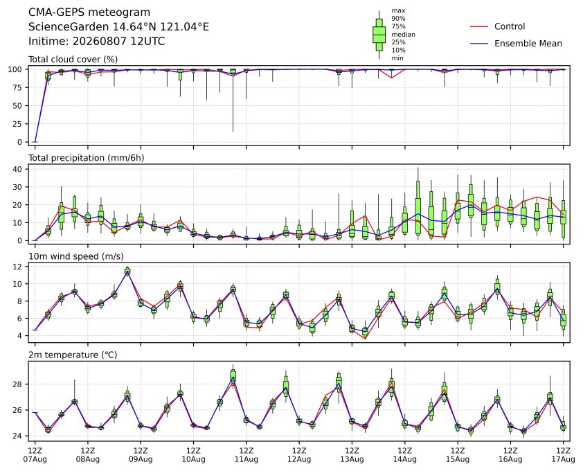Click the '50' tick on cloud cover axis
Image resolution: width=583 pixels, height=471 pixels.
click(18, 106)
